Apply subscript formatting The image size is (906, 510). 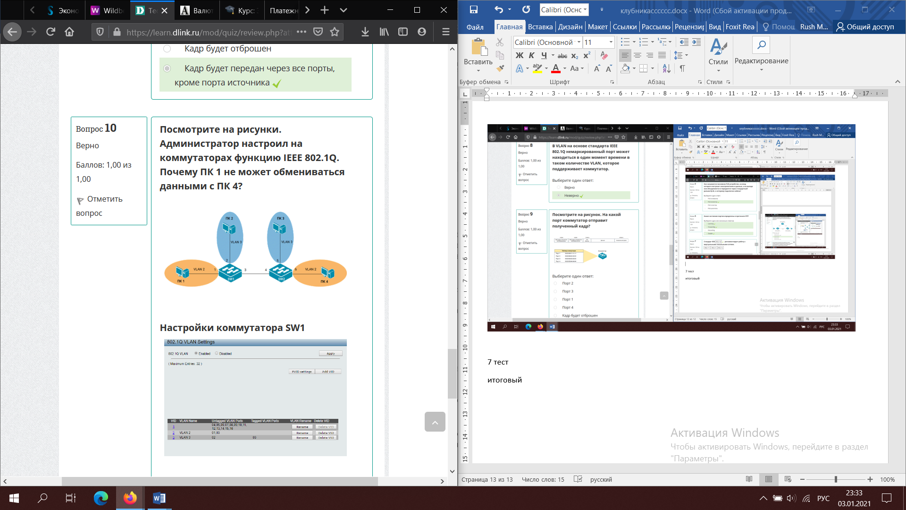click(x=575, y=56)
